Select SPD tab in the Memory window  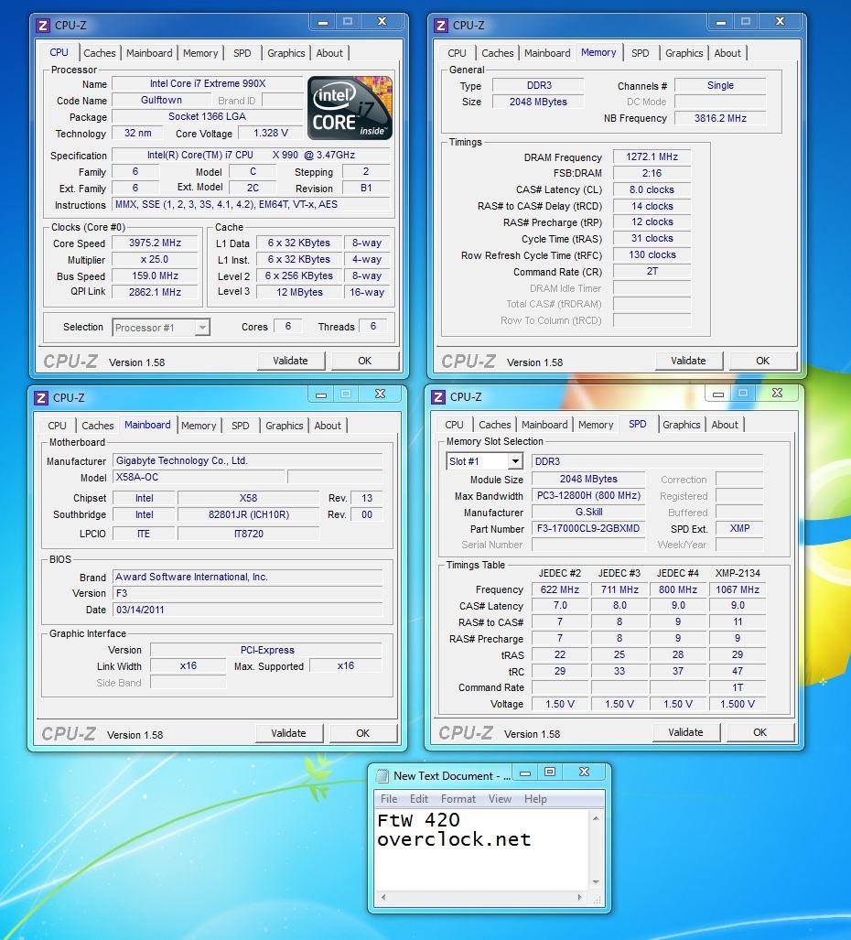point(640,53)
